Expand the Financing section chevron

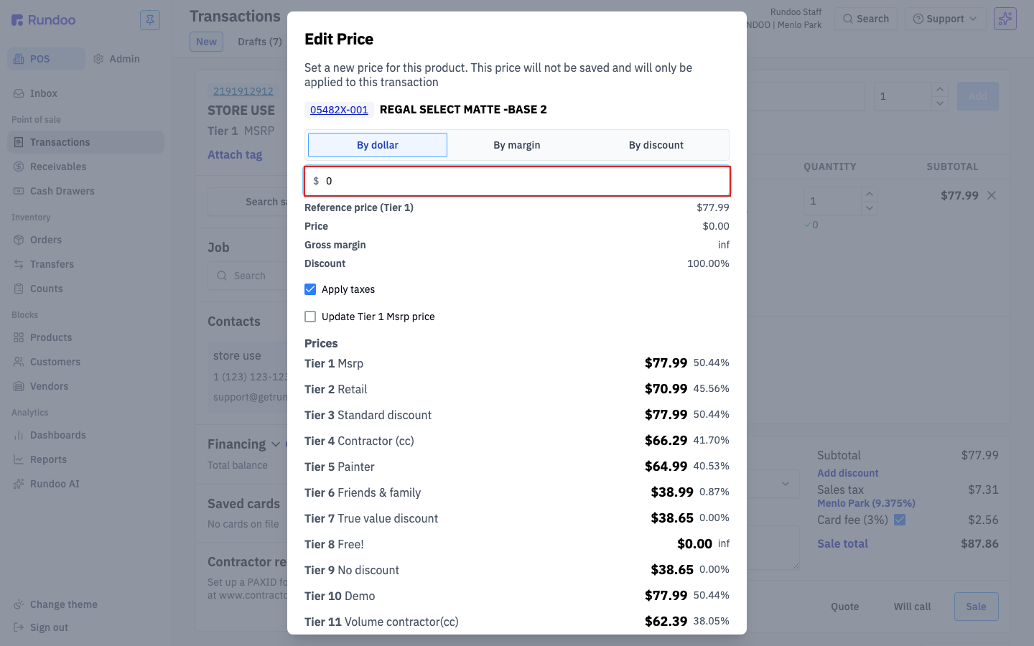(276, 444)
